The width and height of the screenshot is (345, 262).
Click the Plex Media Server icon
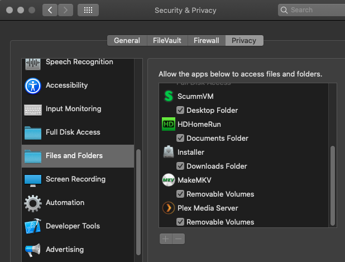coord(169,208)
